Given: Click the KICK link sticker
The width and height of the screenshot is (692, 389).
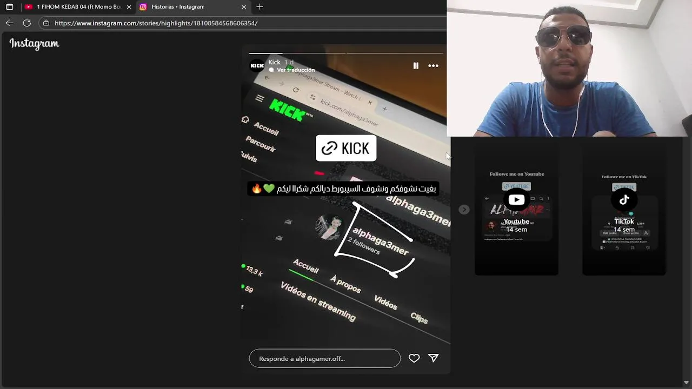Looking at the screenshot, I should pos(346,148).
